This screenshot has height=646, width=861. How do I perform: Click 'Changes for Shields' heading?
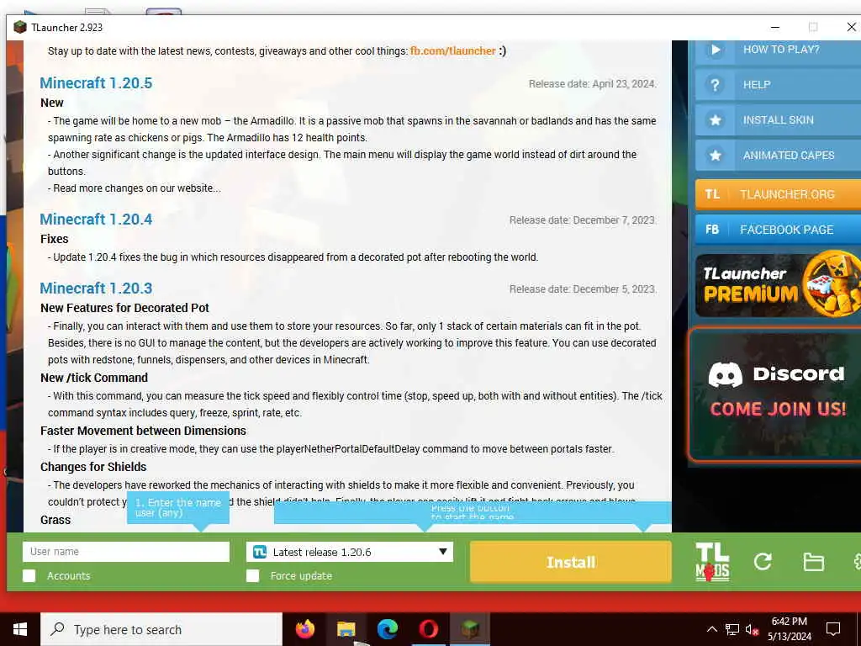point(93,467)
